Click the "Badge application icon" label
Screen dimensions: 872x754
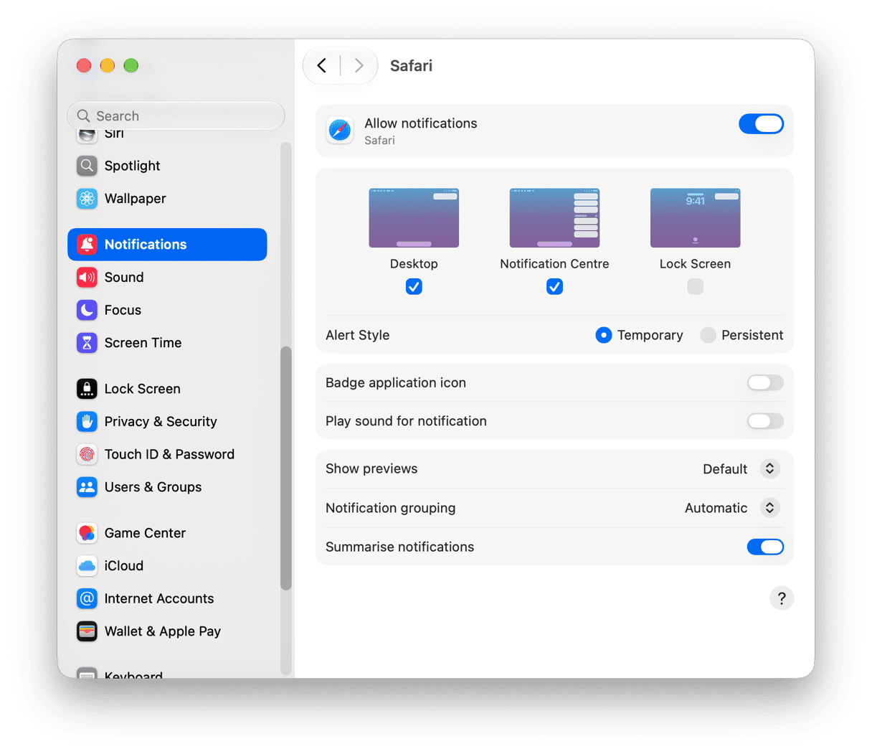point(396,383)
